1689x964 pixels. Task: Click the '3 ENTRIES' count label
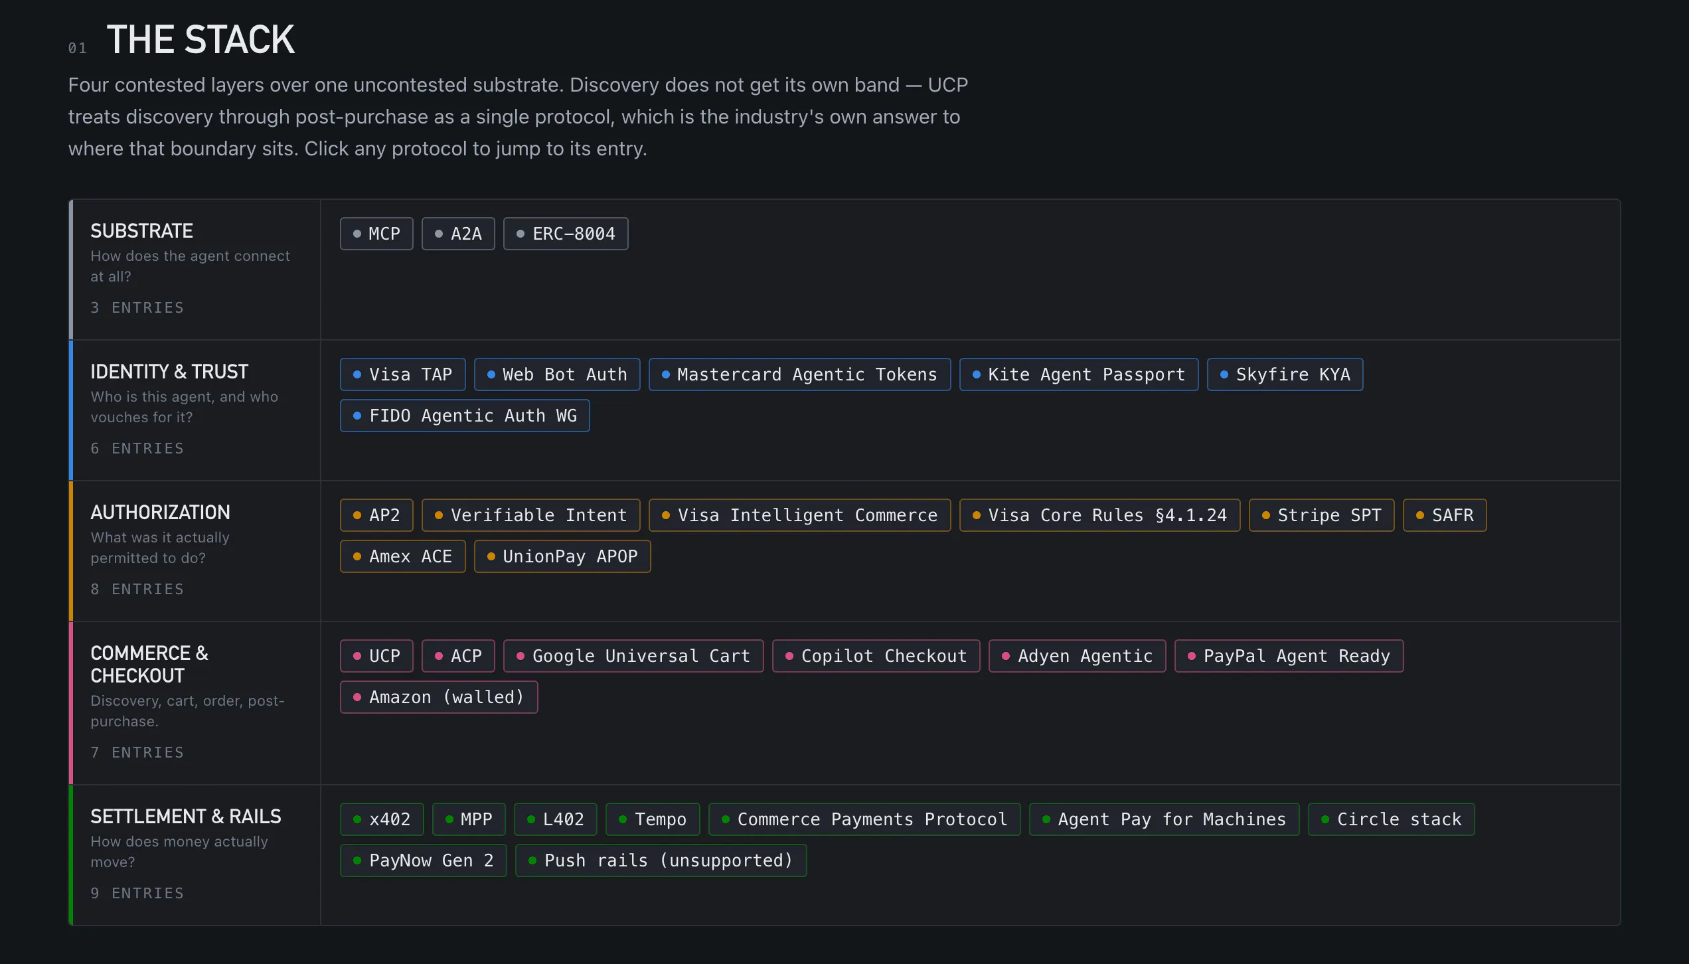pyautogui.click(x=137, y=308)
